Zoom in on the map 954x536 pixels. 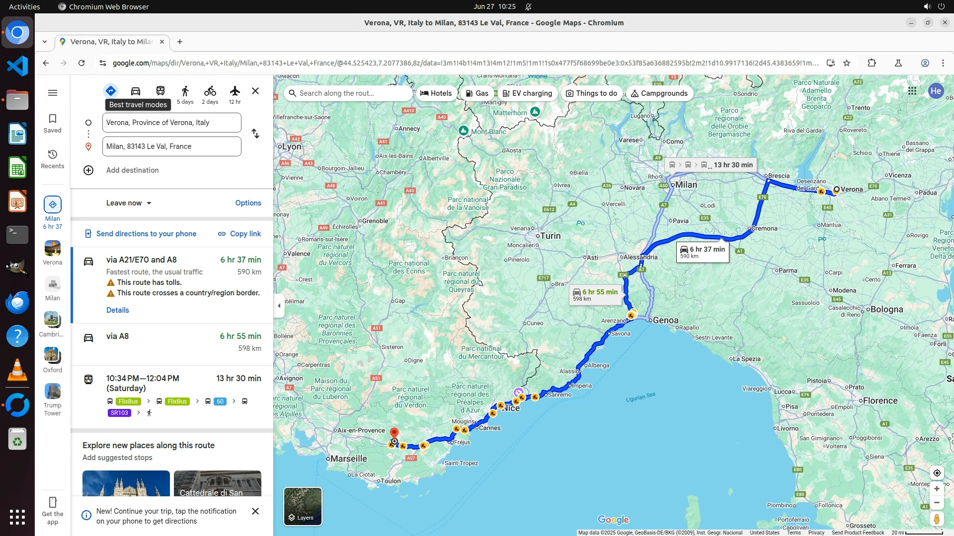(x=937, y=489)
